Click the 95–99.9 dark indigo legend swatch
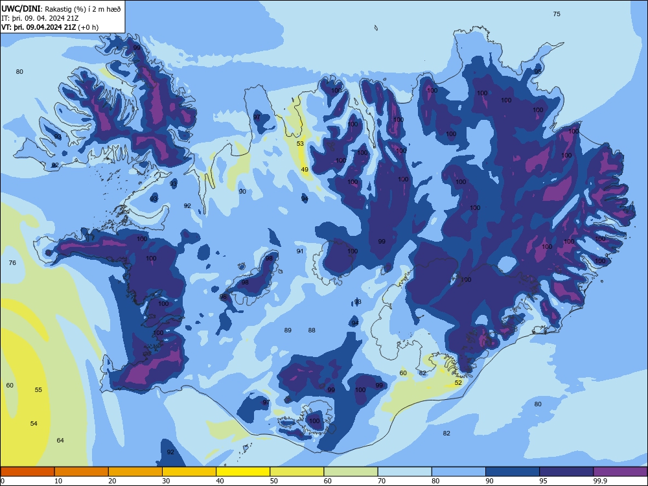This screenshot has height=486, width=648. pos(566,472)
